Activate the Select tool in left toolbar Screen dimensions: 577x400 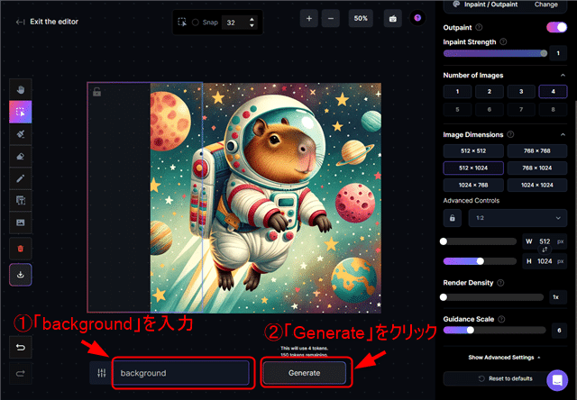click(x=21, y=112)
